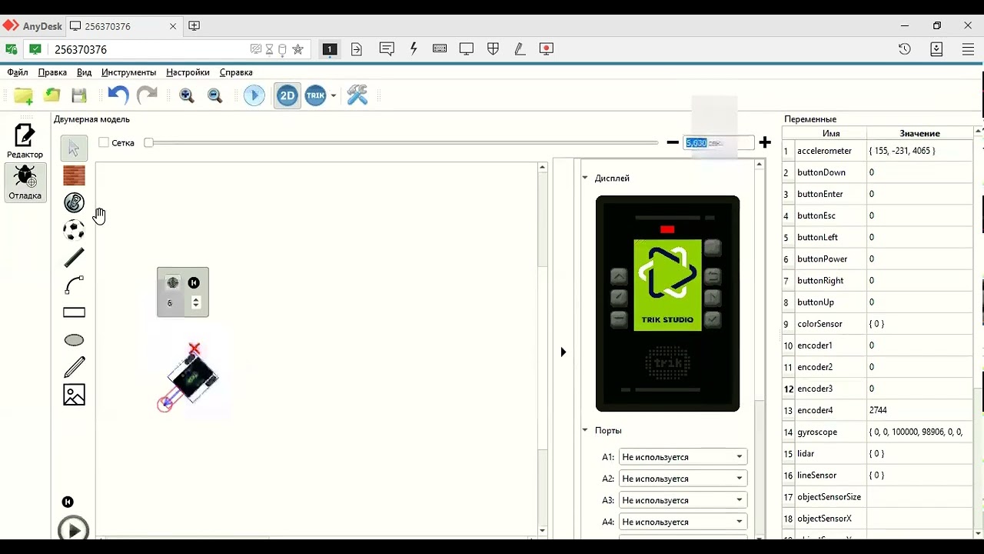The image size is (984, 554).
Task: Select the brick wall tool
Action: coord(74,175)
